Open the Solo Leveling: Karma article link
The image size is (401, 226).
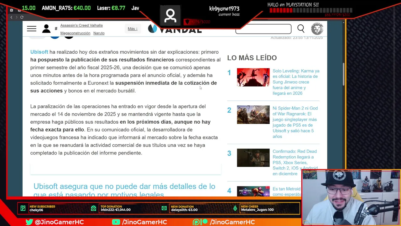(296, 82)
